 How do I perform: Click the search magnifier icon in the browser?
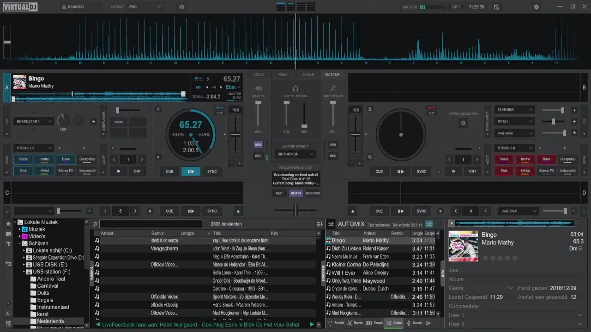95,224
